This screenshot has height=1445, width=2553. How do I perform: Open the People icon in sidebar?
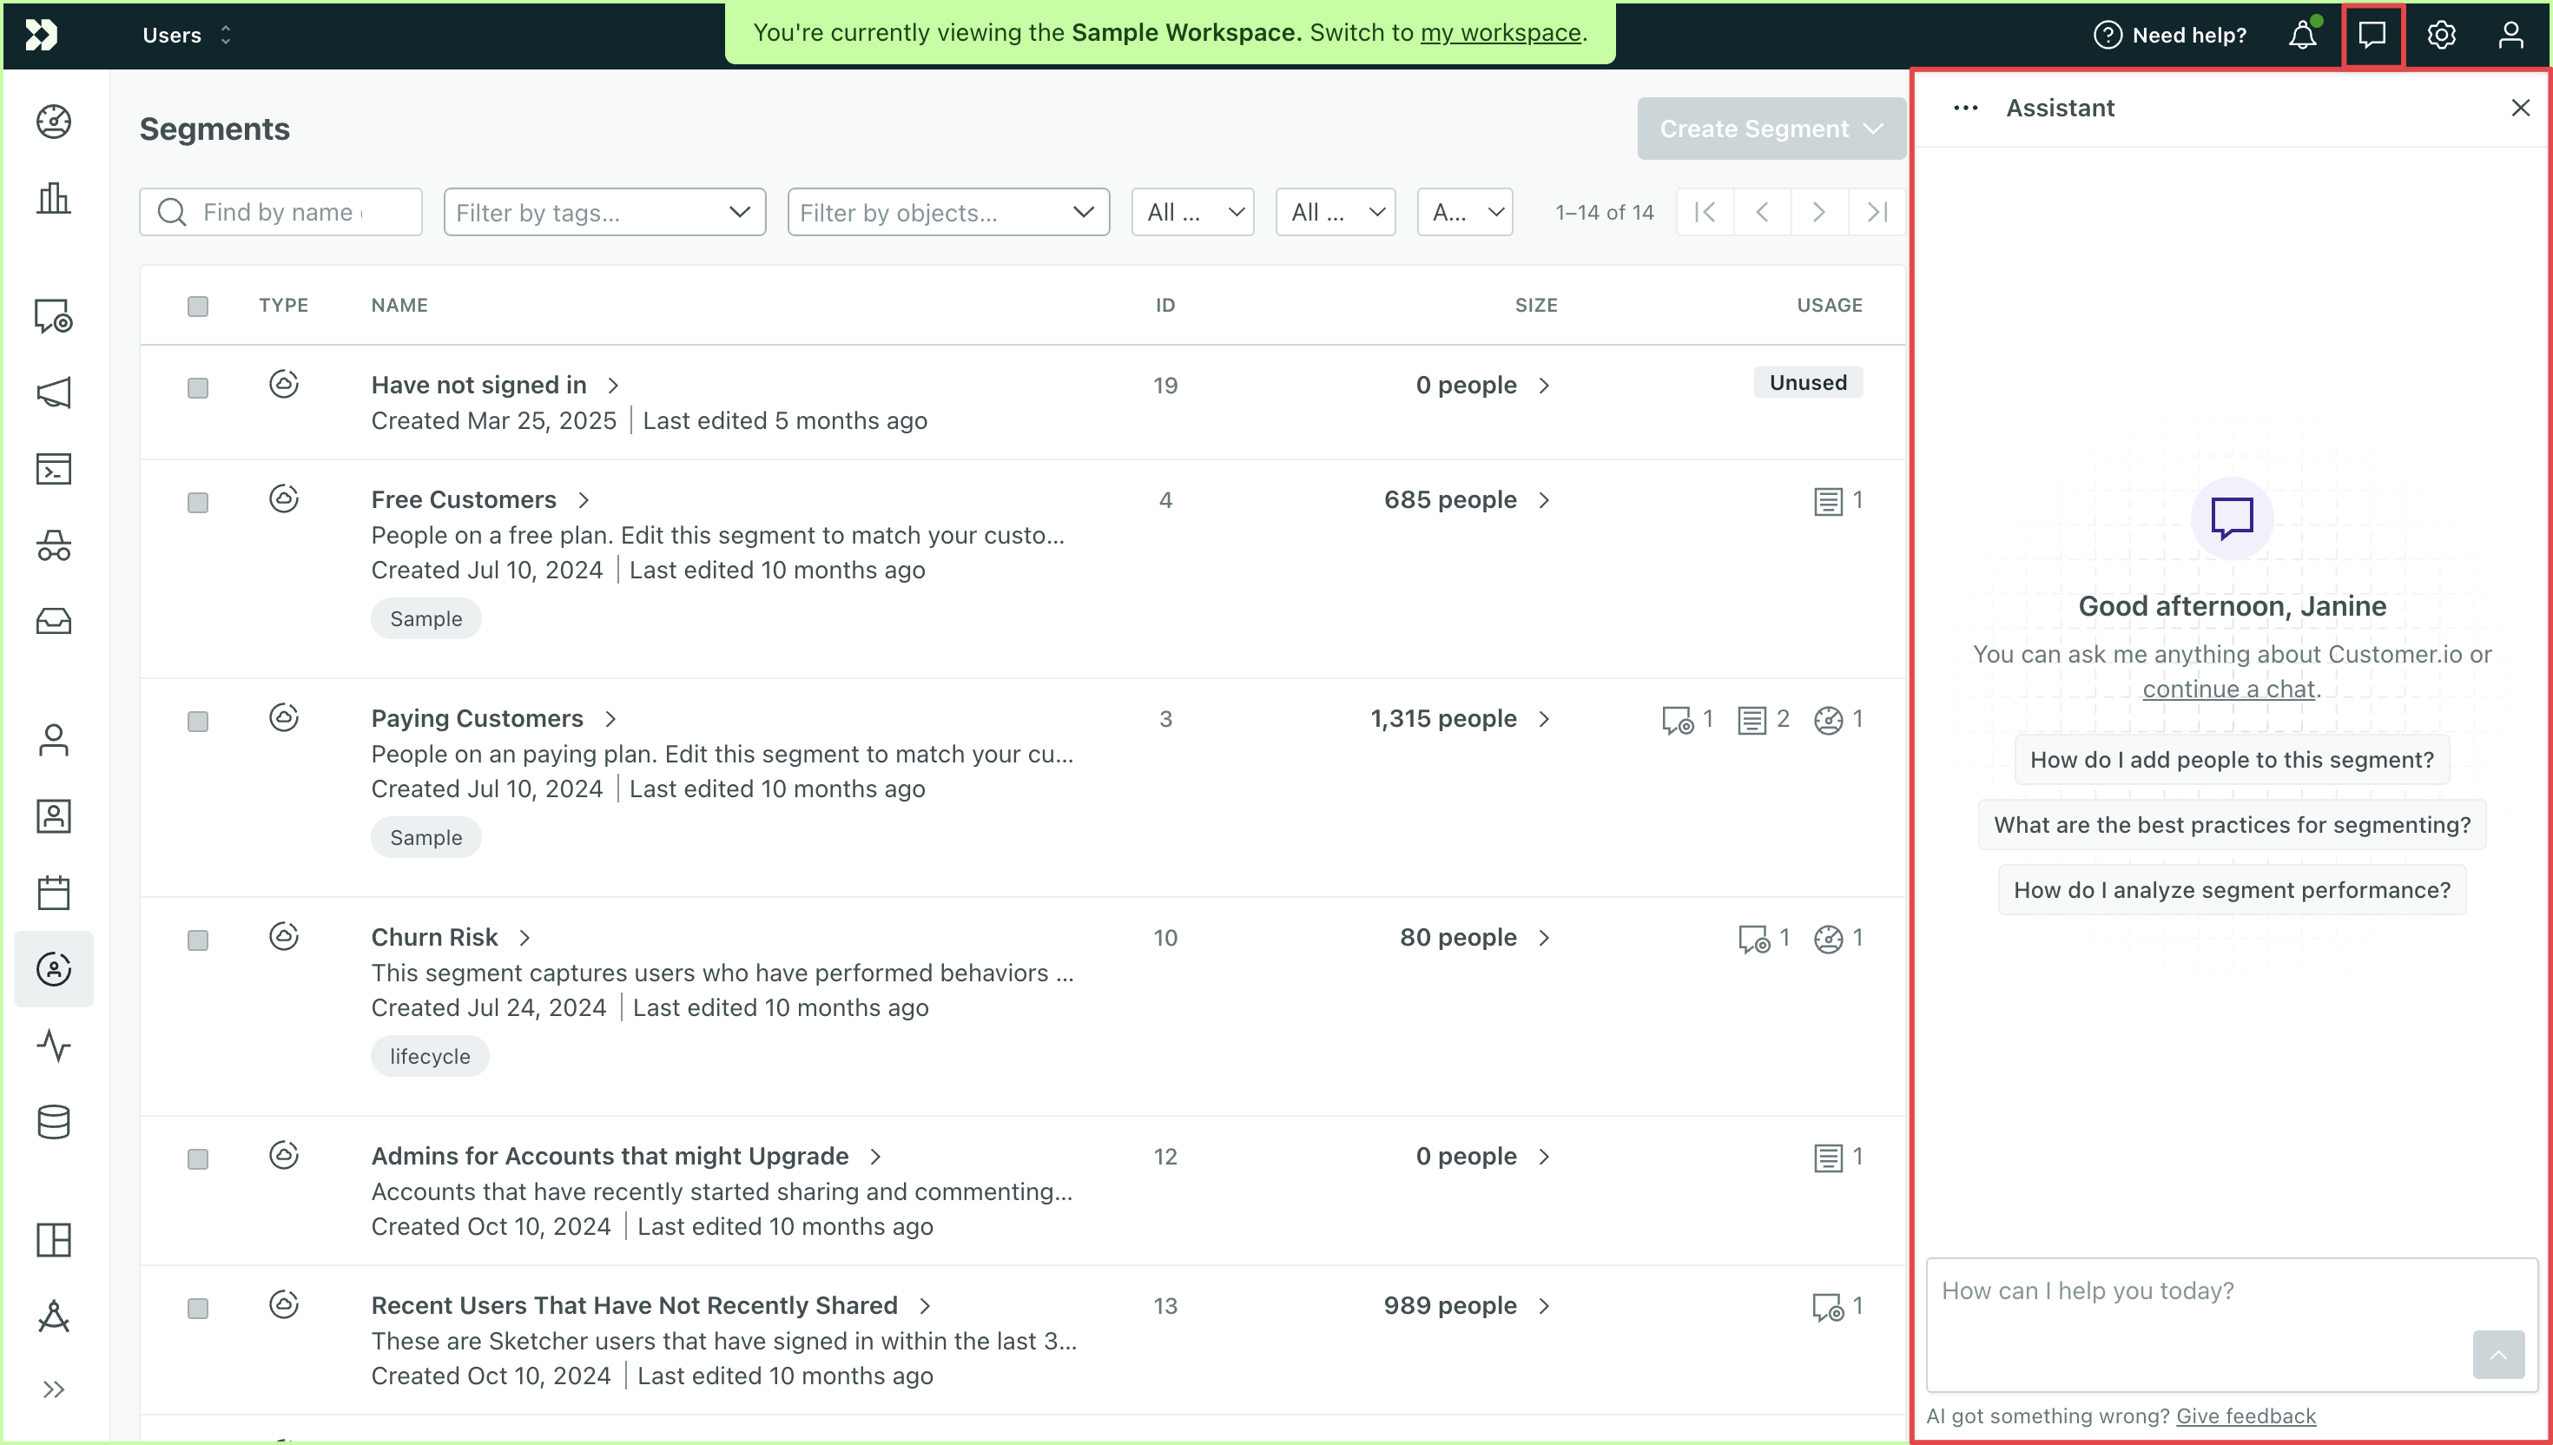[54, 739]
